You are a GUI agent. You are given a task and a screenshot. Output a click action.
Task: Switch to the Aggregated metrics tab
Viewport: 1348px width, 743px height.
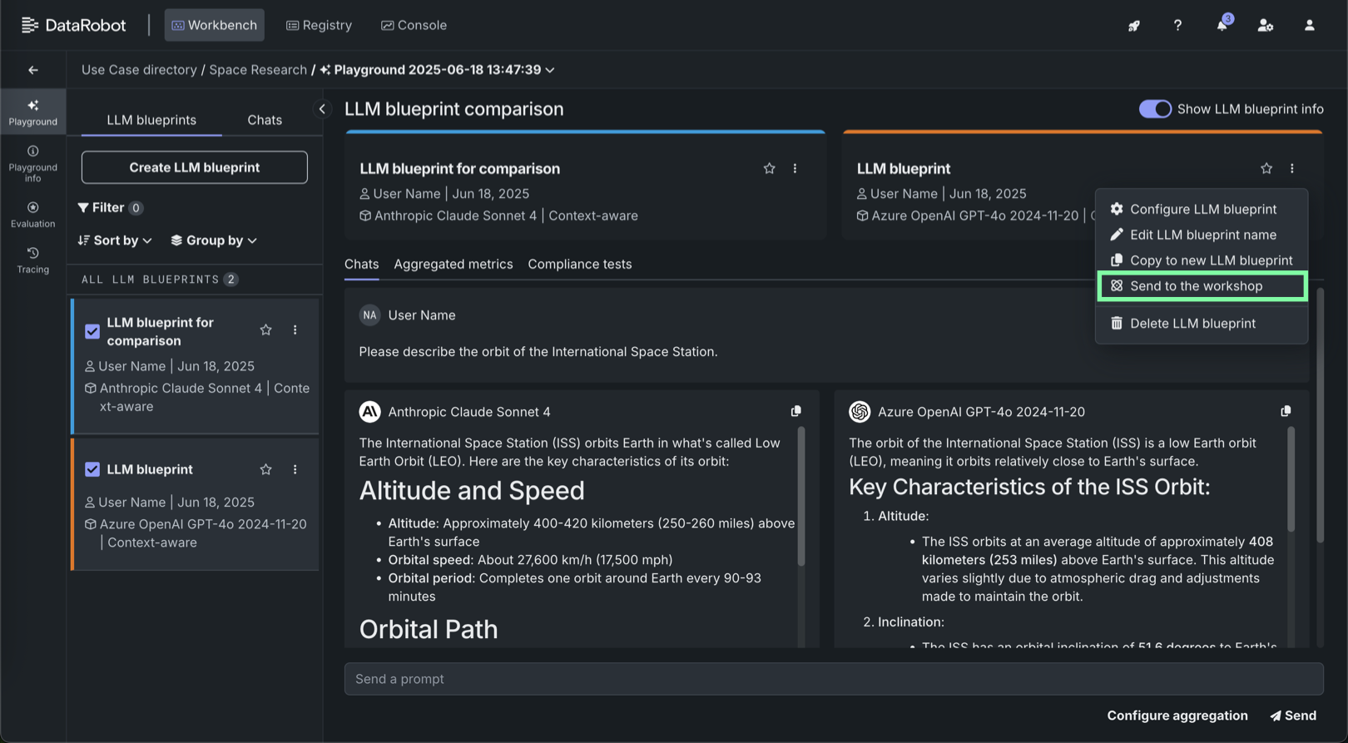click(x=453, y=264)
